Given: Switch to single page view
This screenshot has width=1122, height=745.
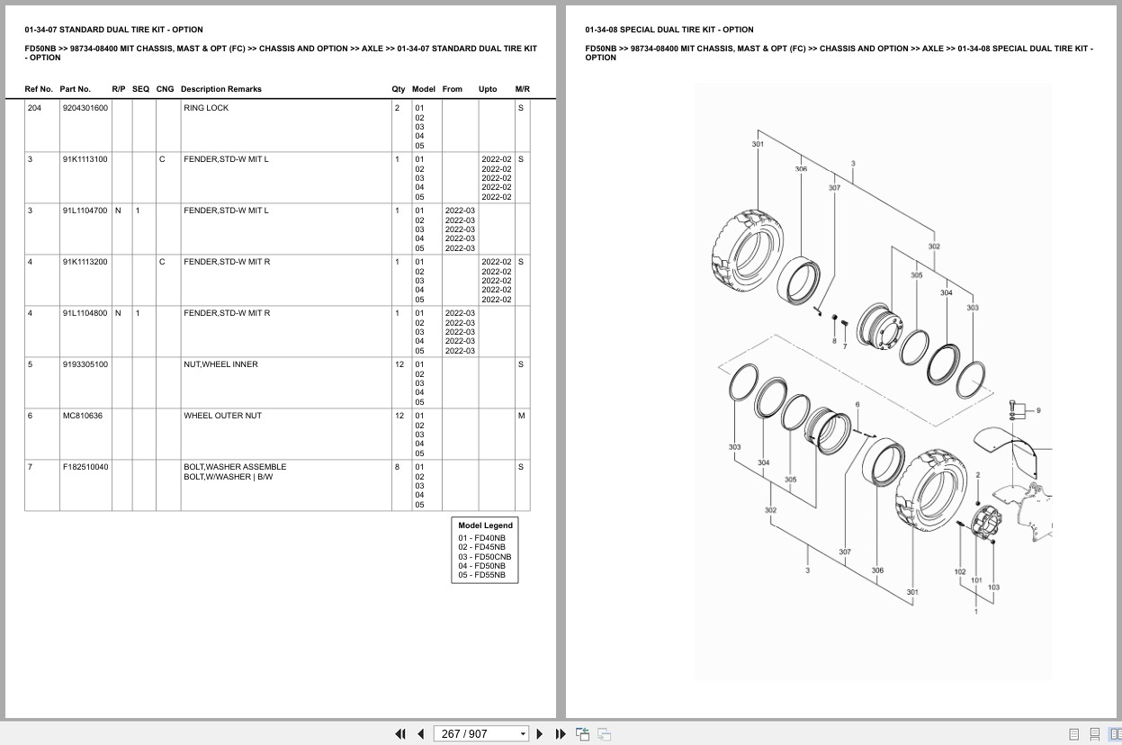Looking at the screenshot, I should coord(1074,734).
